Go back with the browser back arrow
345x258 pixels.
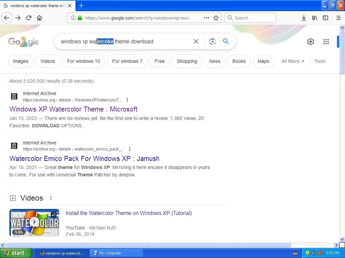(7, 18)
